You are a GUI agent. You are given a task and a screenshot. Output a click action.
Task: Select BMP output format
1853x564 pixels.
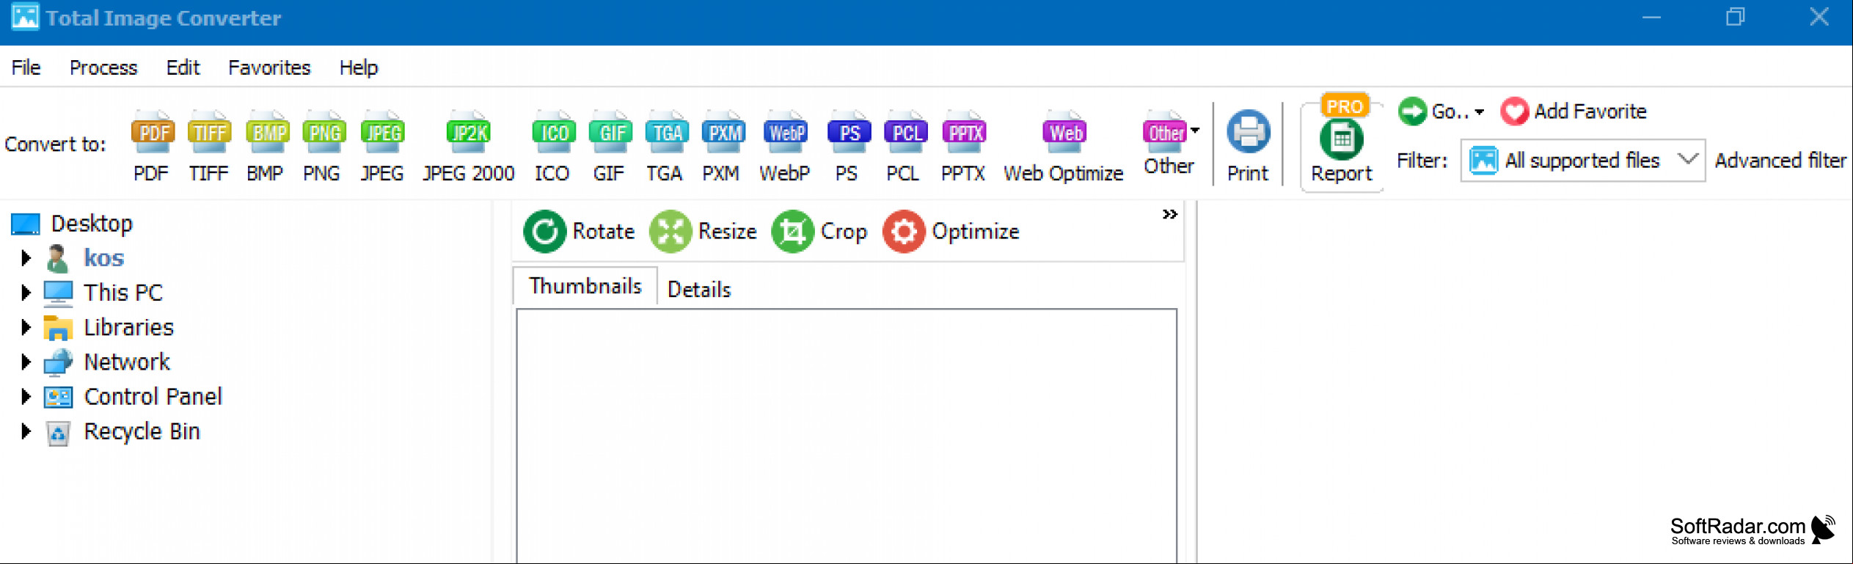coord(268,133)
